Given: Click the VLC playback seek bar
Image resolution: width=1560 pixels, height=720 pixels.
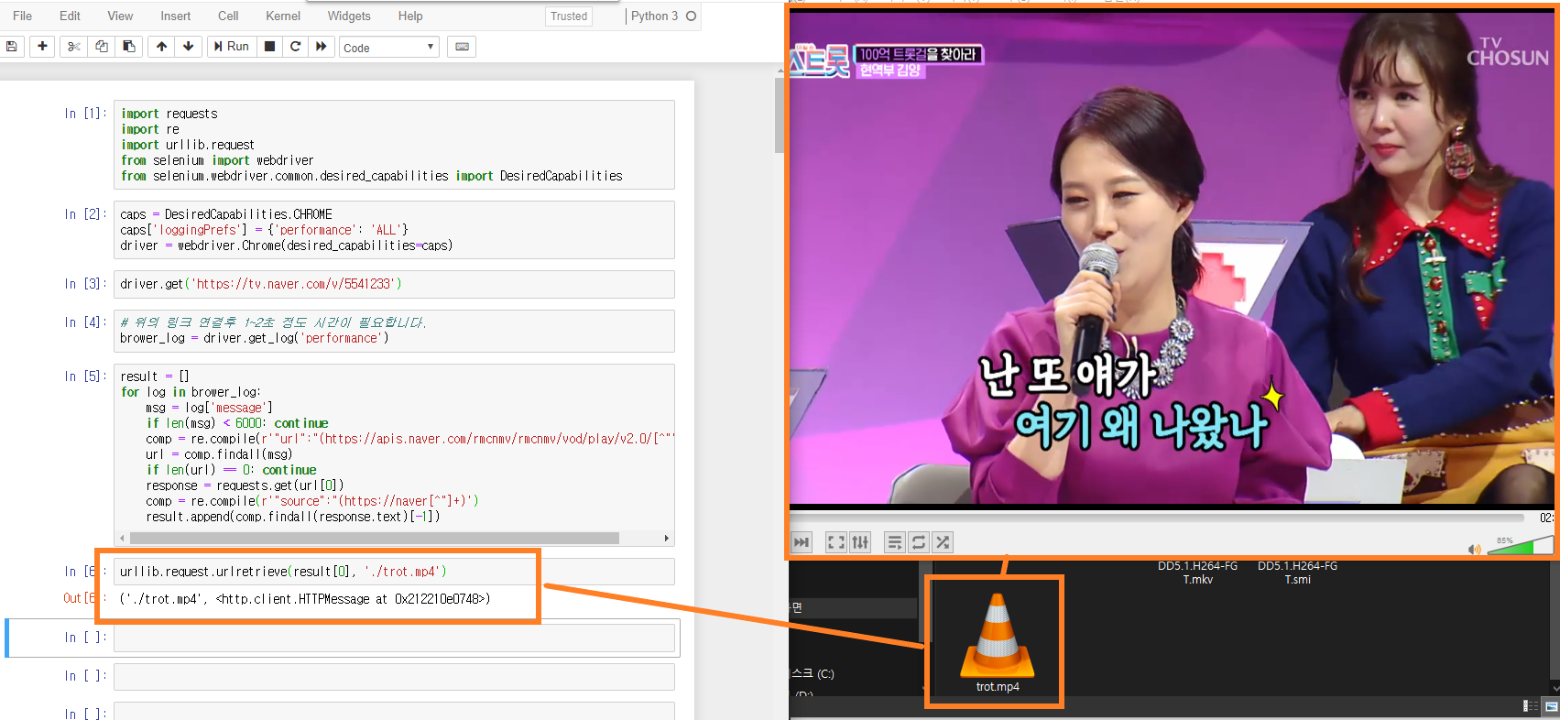Looking at the screenshot, I should coord(1159,518).
